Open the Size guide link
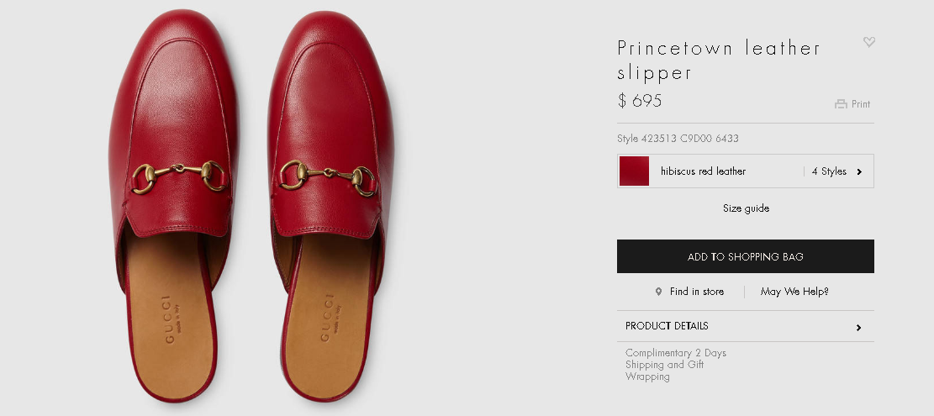 pyautogui.click(x=746, y=208)
